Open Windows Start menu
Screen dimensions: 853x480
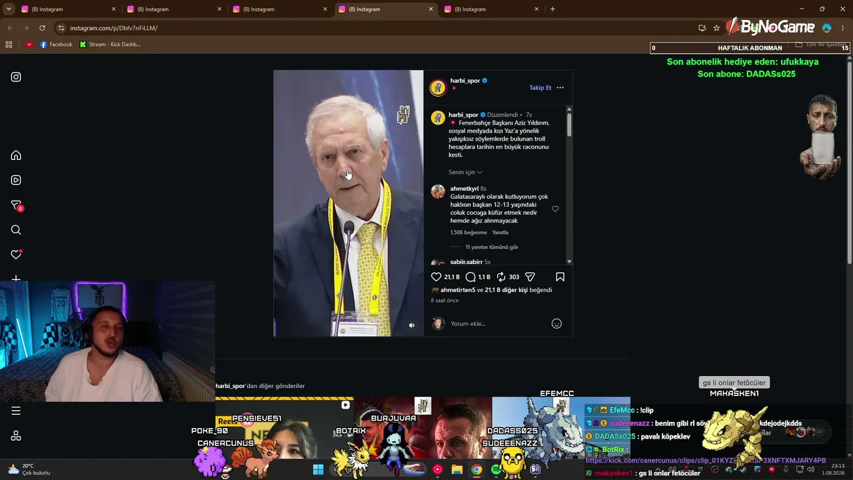coord(318,469)
